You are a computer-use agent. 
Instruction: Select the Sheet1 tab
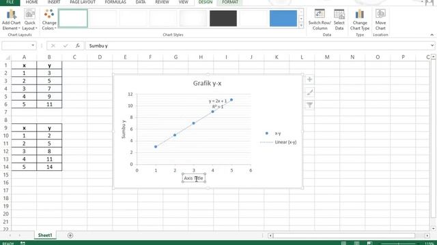tap(45, 235)
